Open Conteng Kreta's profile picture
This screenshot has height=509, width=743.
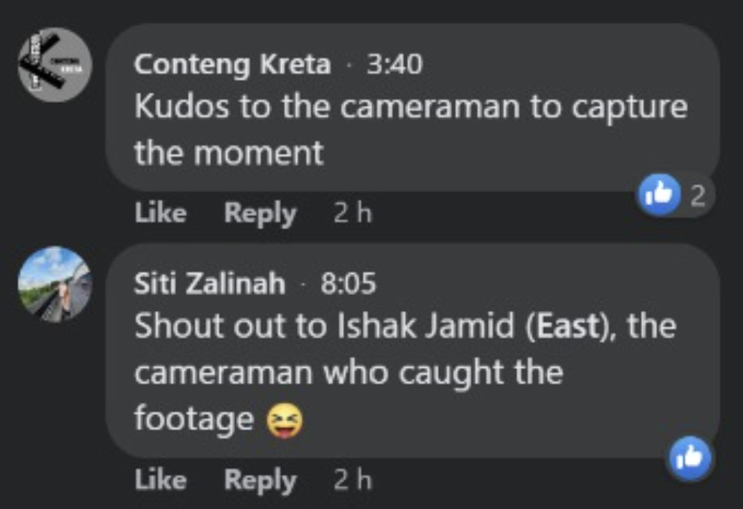coord(54,65)
